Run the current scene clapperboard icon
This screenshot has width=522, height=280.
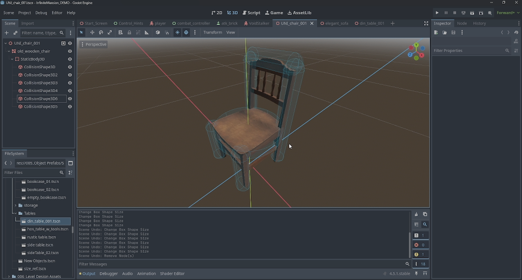[472, 13]
